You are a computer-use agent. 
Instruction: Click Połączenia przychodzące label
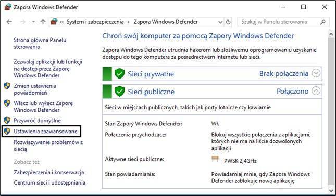coord(135,135)
